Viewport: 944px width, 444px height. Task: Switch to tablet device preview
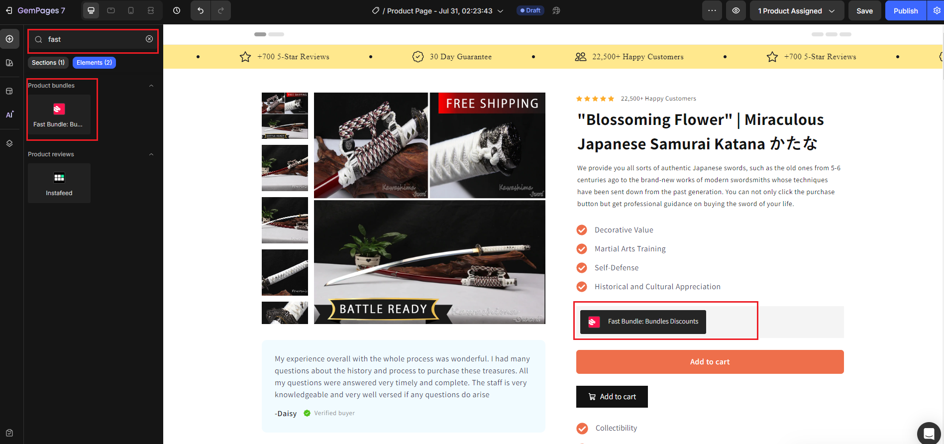pyautogui.click(x=111, y=10)
